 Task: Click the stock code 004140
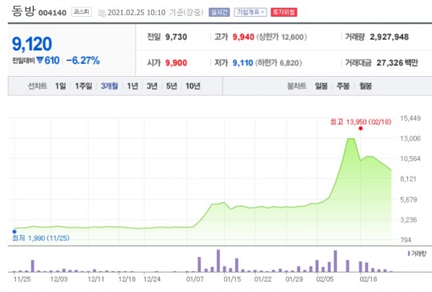coord(52,13)
